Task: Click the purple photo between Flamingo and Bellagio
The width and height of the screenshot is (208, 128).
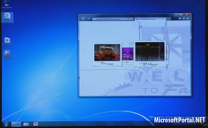Action: pyautogui.click(x=128, y=54)
